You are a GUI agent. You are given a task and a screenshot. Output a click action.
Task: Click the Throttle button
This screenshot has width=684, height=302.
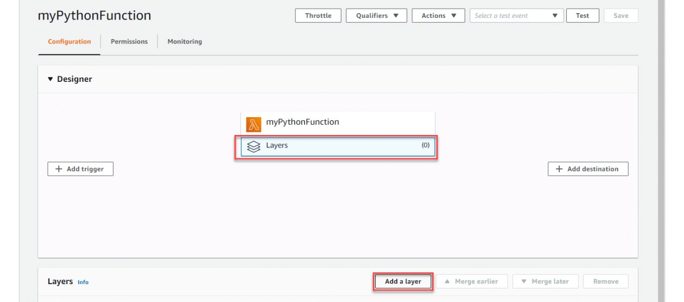[318, 16]
